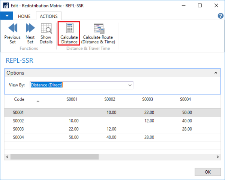Expand the View By dropdown arrow
Viewport: 225px width, 180px height.
coord(130,85)
